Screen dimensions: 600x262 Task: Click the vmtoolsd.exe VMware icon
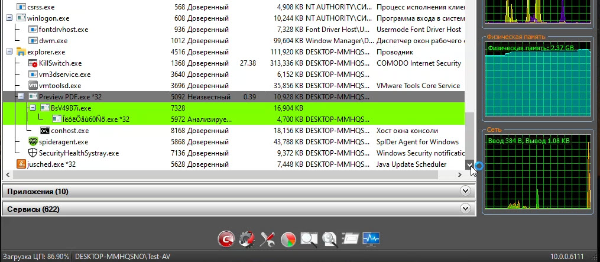coord(33,85)
